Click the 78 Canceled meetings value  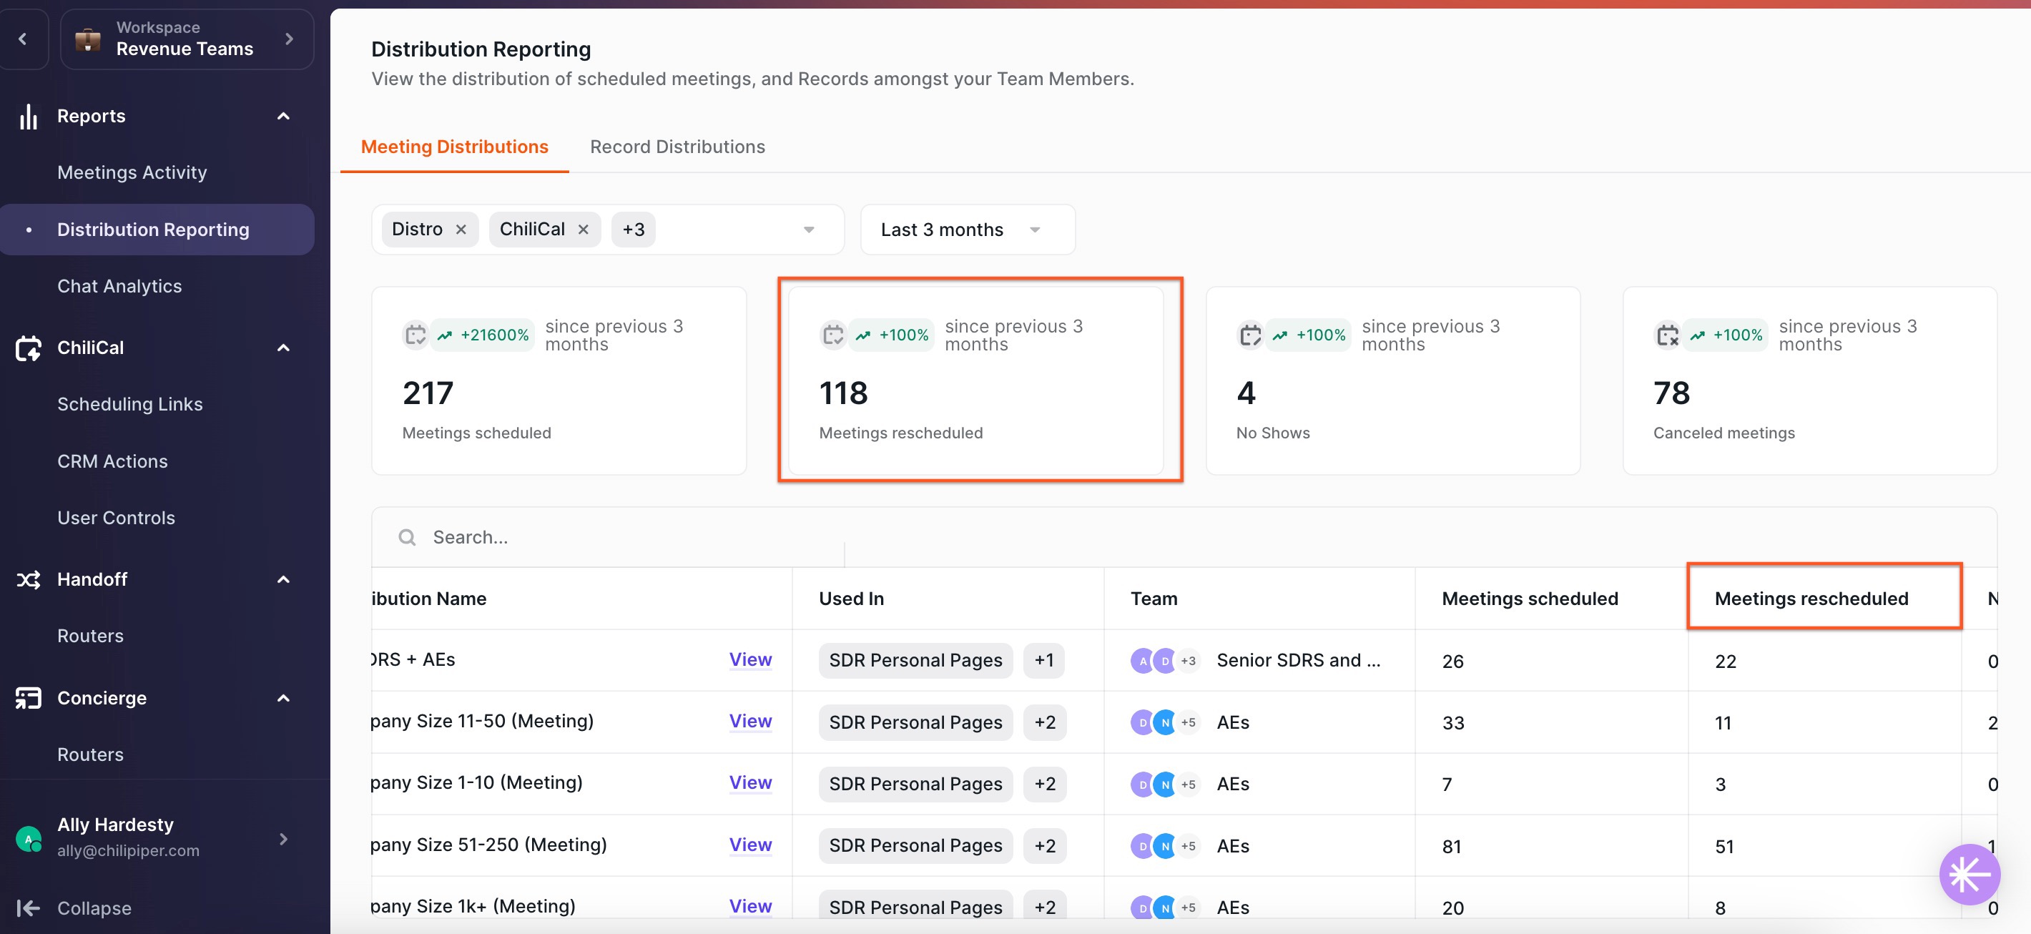point(1671,393)
